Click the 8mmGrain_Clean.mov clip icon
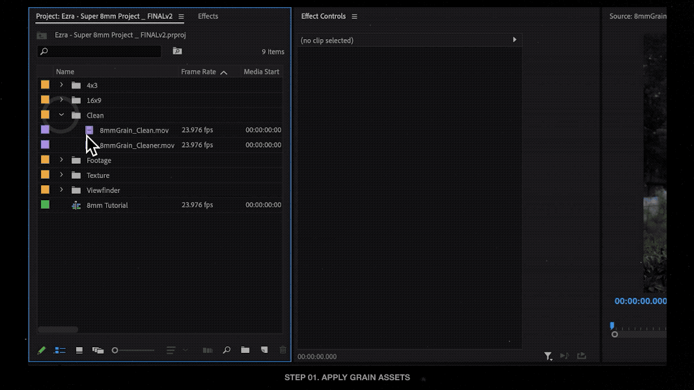Viewport: 694px width, 390px height. (x=89, y=130)
